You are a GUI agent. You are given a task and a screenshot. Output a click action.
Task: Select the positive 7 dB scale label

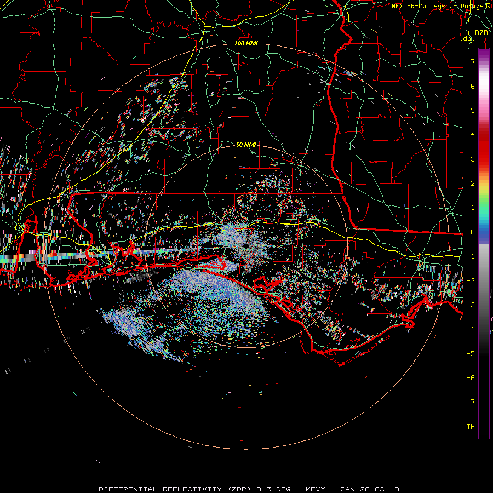click(x=473, y=61)
